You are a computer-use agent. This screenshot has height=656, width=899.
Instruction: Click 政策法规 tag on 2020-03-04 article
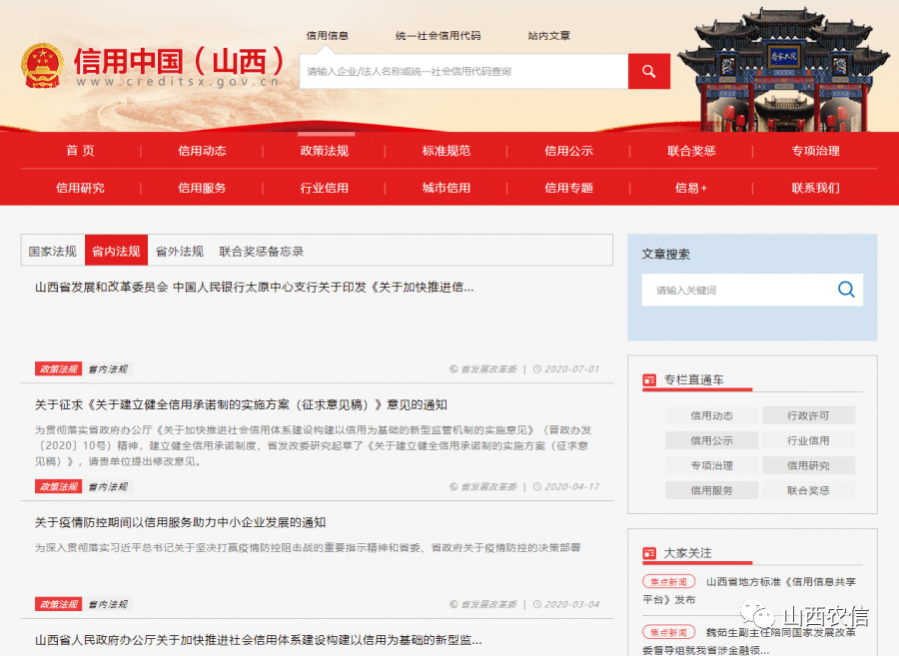(x=59, y=604)
